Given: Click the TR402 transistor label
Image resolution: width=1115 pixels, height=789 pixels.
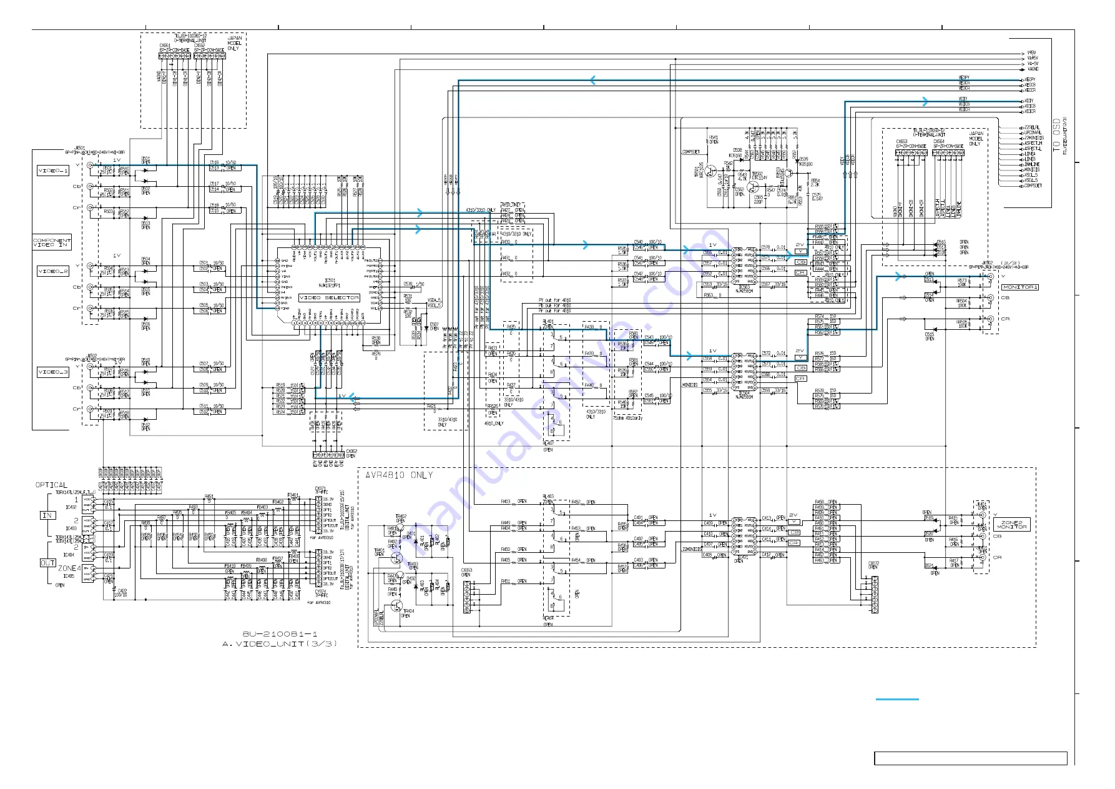Looking at the screenshot, I should pos(401,517).
